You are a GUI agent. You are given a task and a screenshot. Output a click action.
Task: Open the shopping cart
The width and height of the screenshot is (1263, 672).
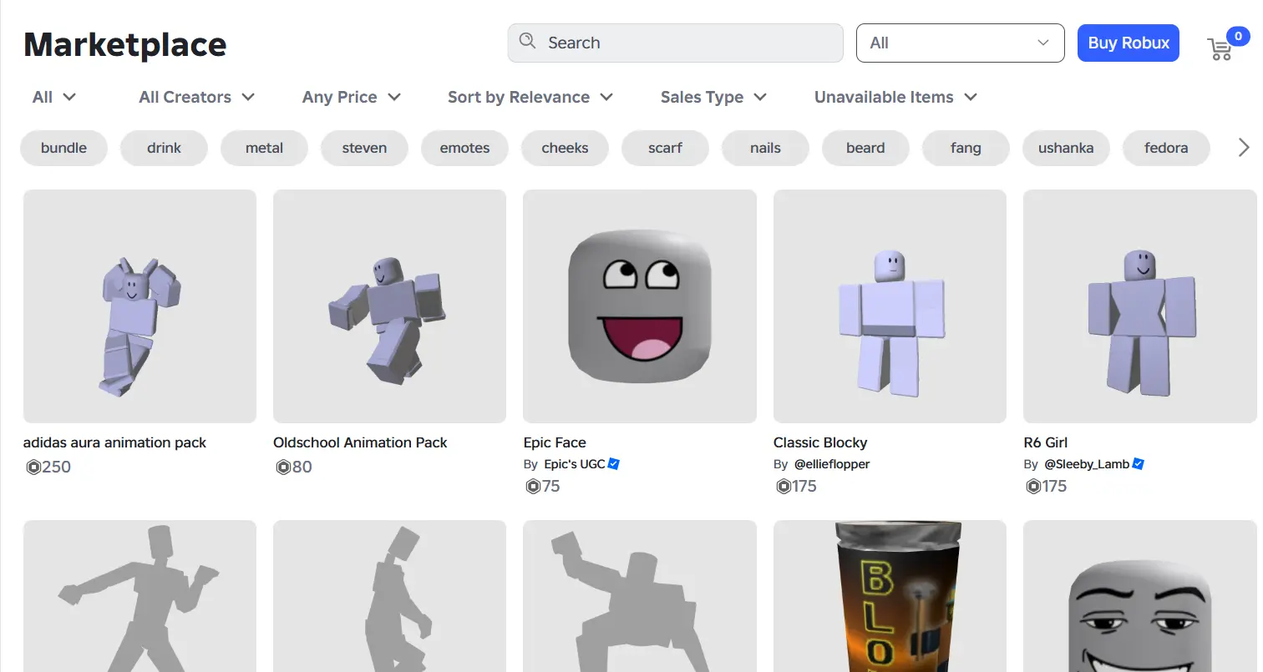[1220, 48]
